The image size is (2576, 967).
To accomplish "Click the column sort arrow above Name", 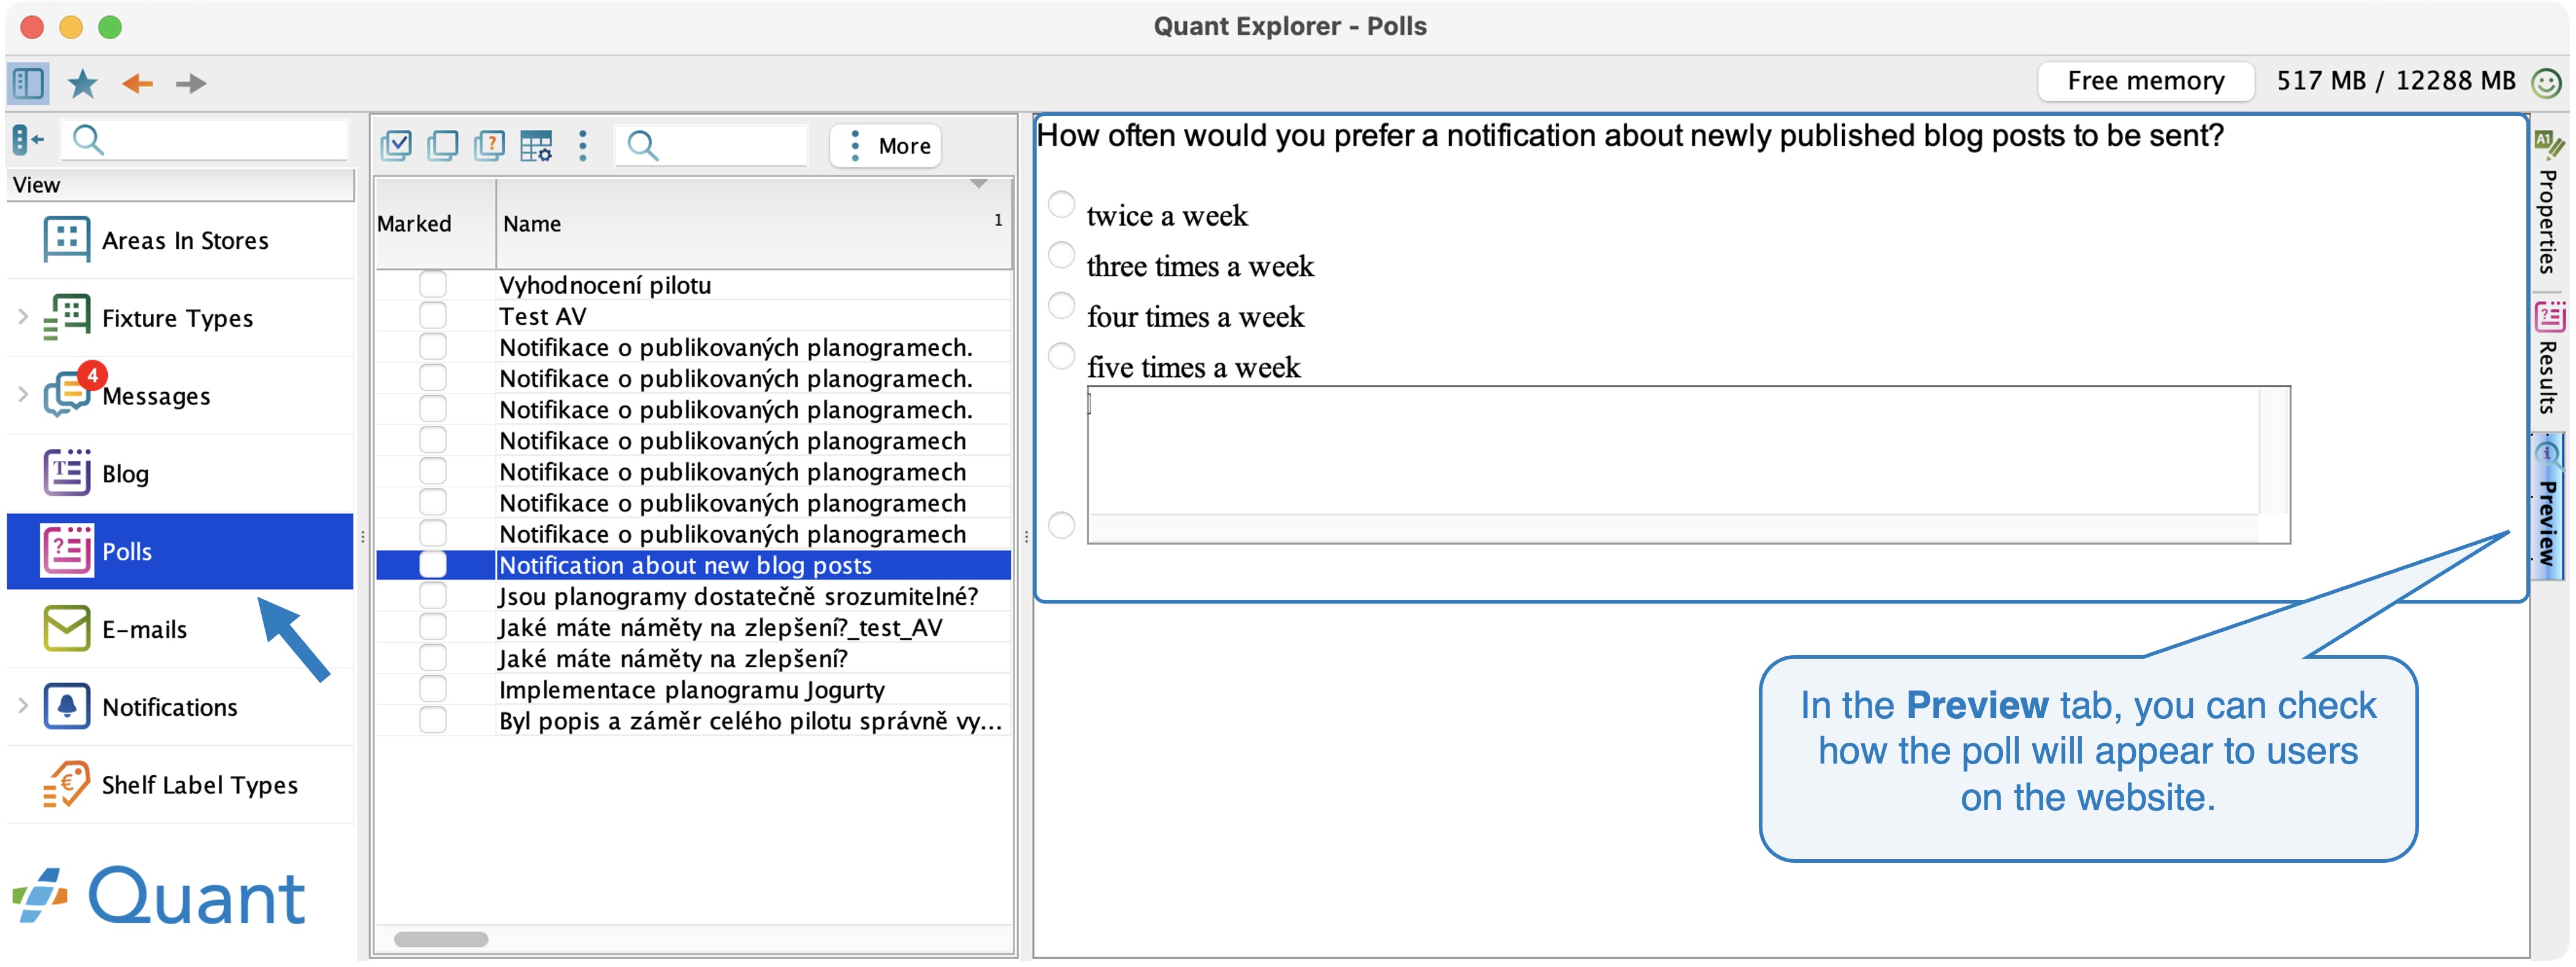I will point(979,185).
